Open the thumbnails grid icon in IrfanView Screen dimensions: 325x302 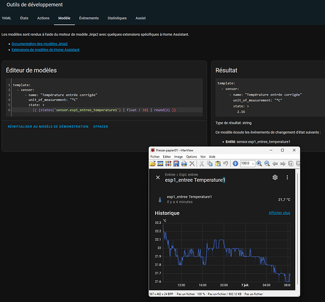169,164
